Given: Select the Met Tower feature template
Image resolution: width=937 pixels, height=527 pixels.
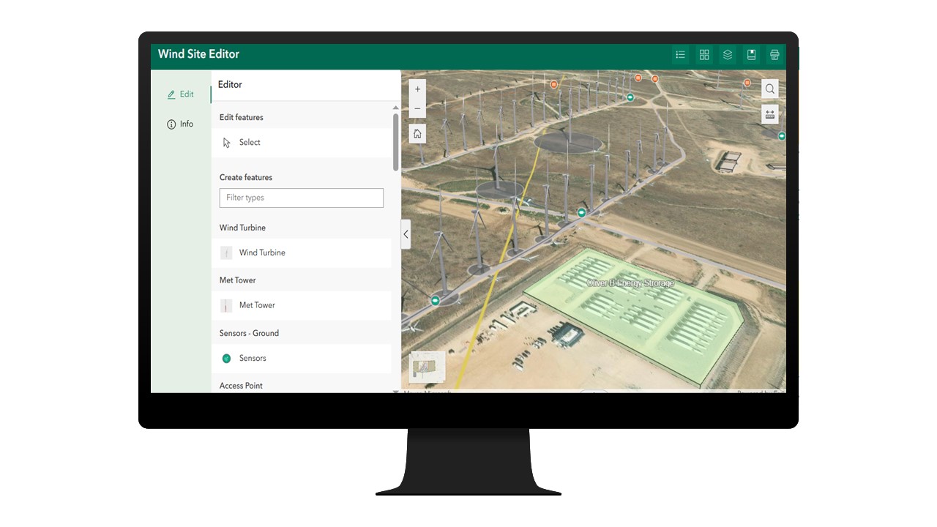Looking at the screenshot, I should [257, 305].
